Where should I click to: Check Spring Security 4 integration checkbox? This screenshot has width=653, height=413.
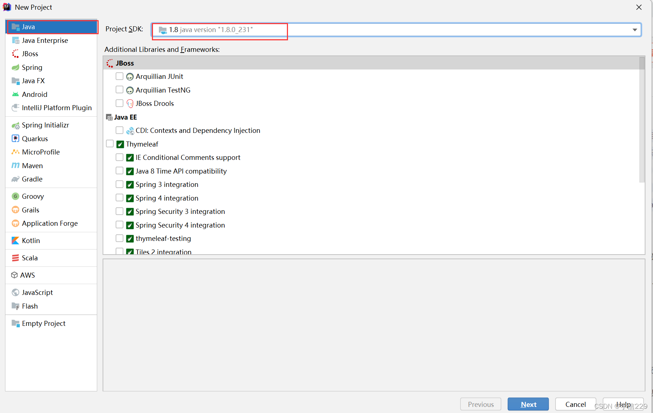[120, 225]
